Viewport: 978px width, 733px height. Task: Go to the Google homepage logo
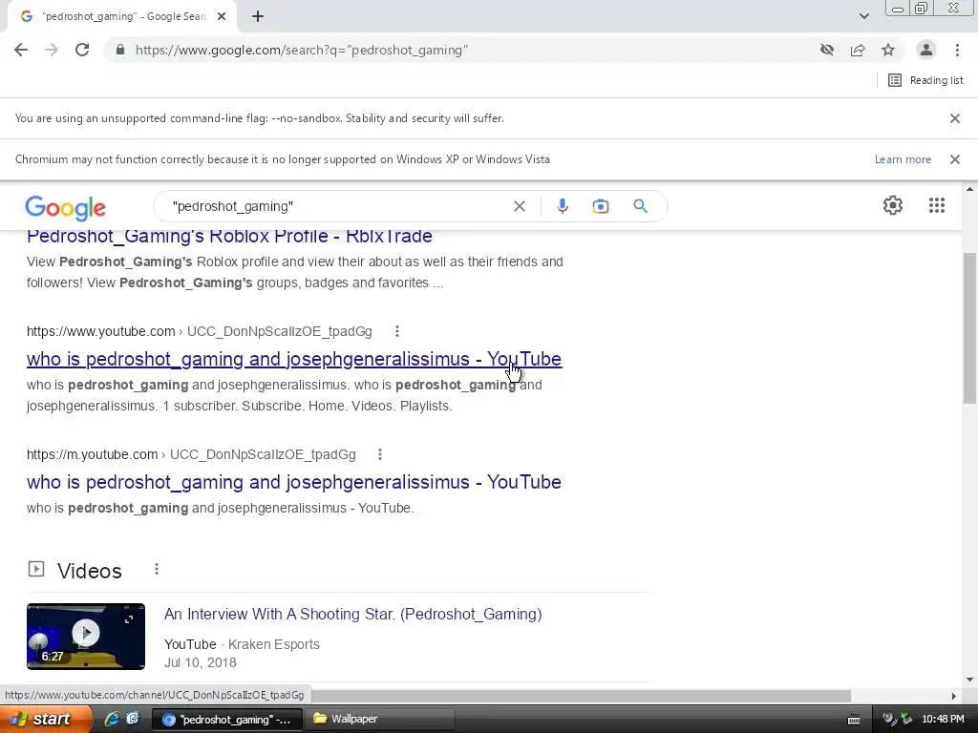click(66, 207)
